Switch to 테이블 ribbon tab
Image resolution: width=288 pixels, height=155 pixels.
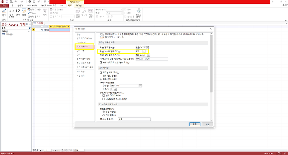point(79,6)
